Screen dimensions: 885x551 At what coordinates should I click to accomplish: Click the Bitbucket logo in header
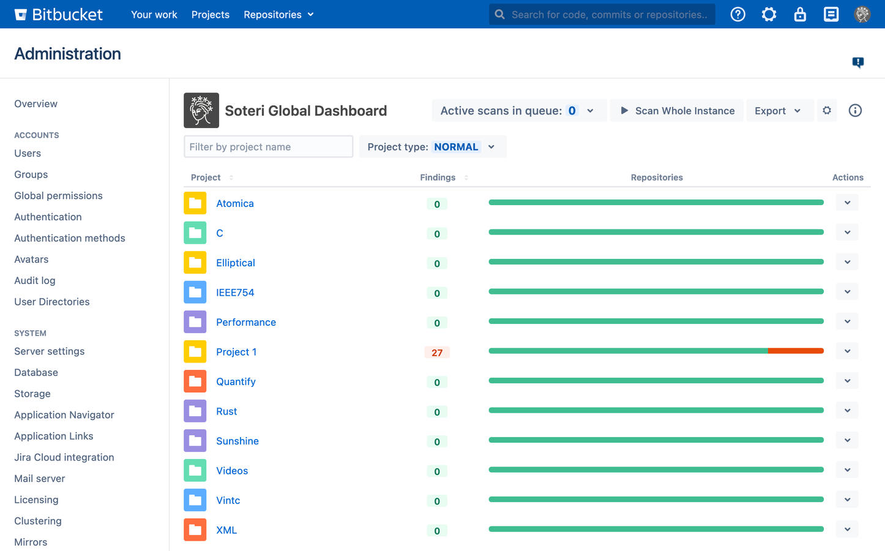59,14
